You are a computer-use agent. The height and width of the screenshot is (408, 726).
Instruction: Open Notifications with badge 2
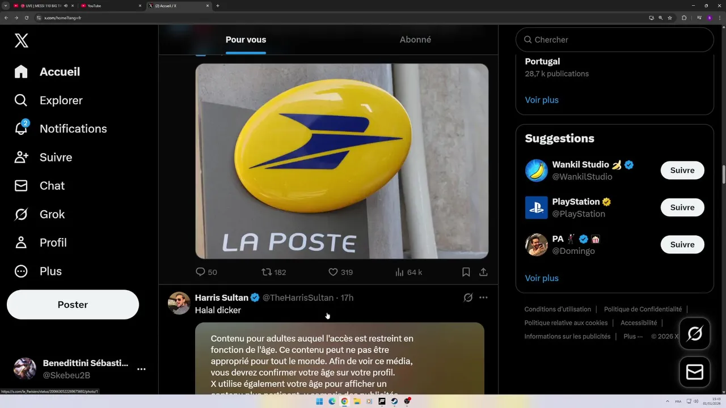61,129
